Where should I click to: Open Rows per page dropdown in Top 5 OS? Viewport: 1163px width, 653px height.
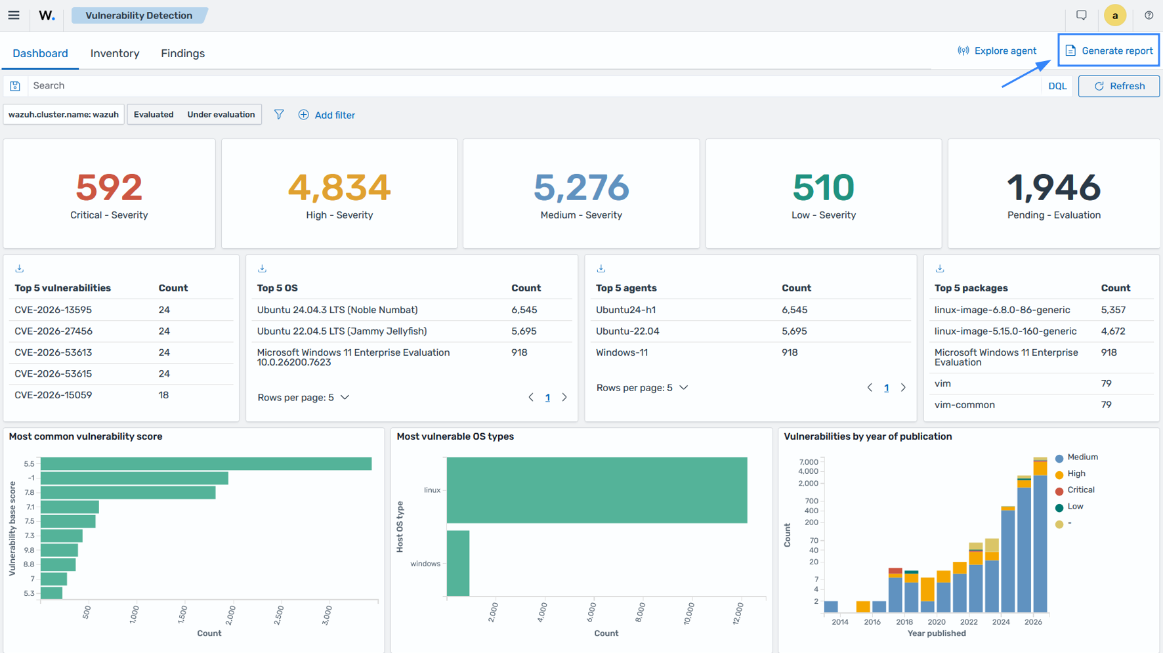click(303, 397)
